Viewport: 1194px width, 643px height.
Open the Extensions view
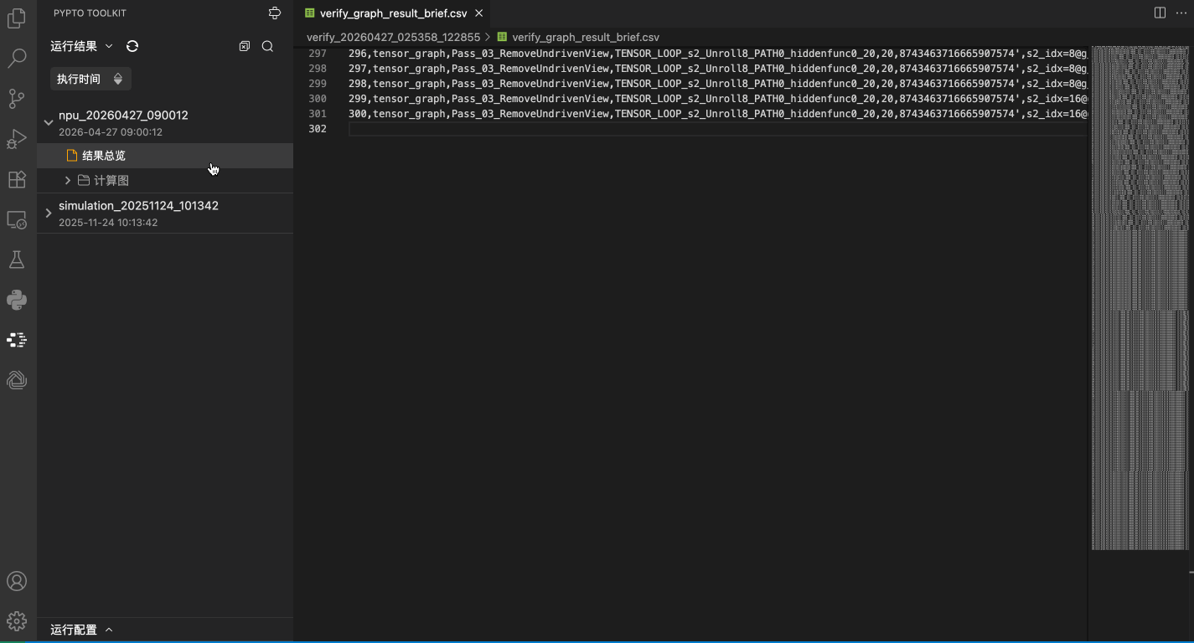17,179
